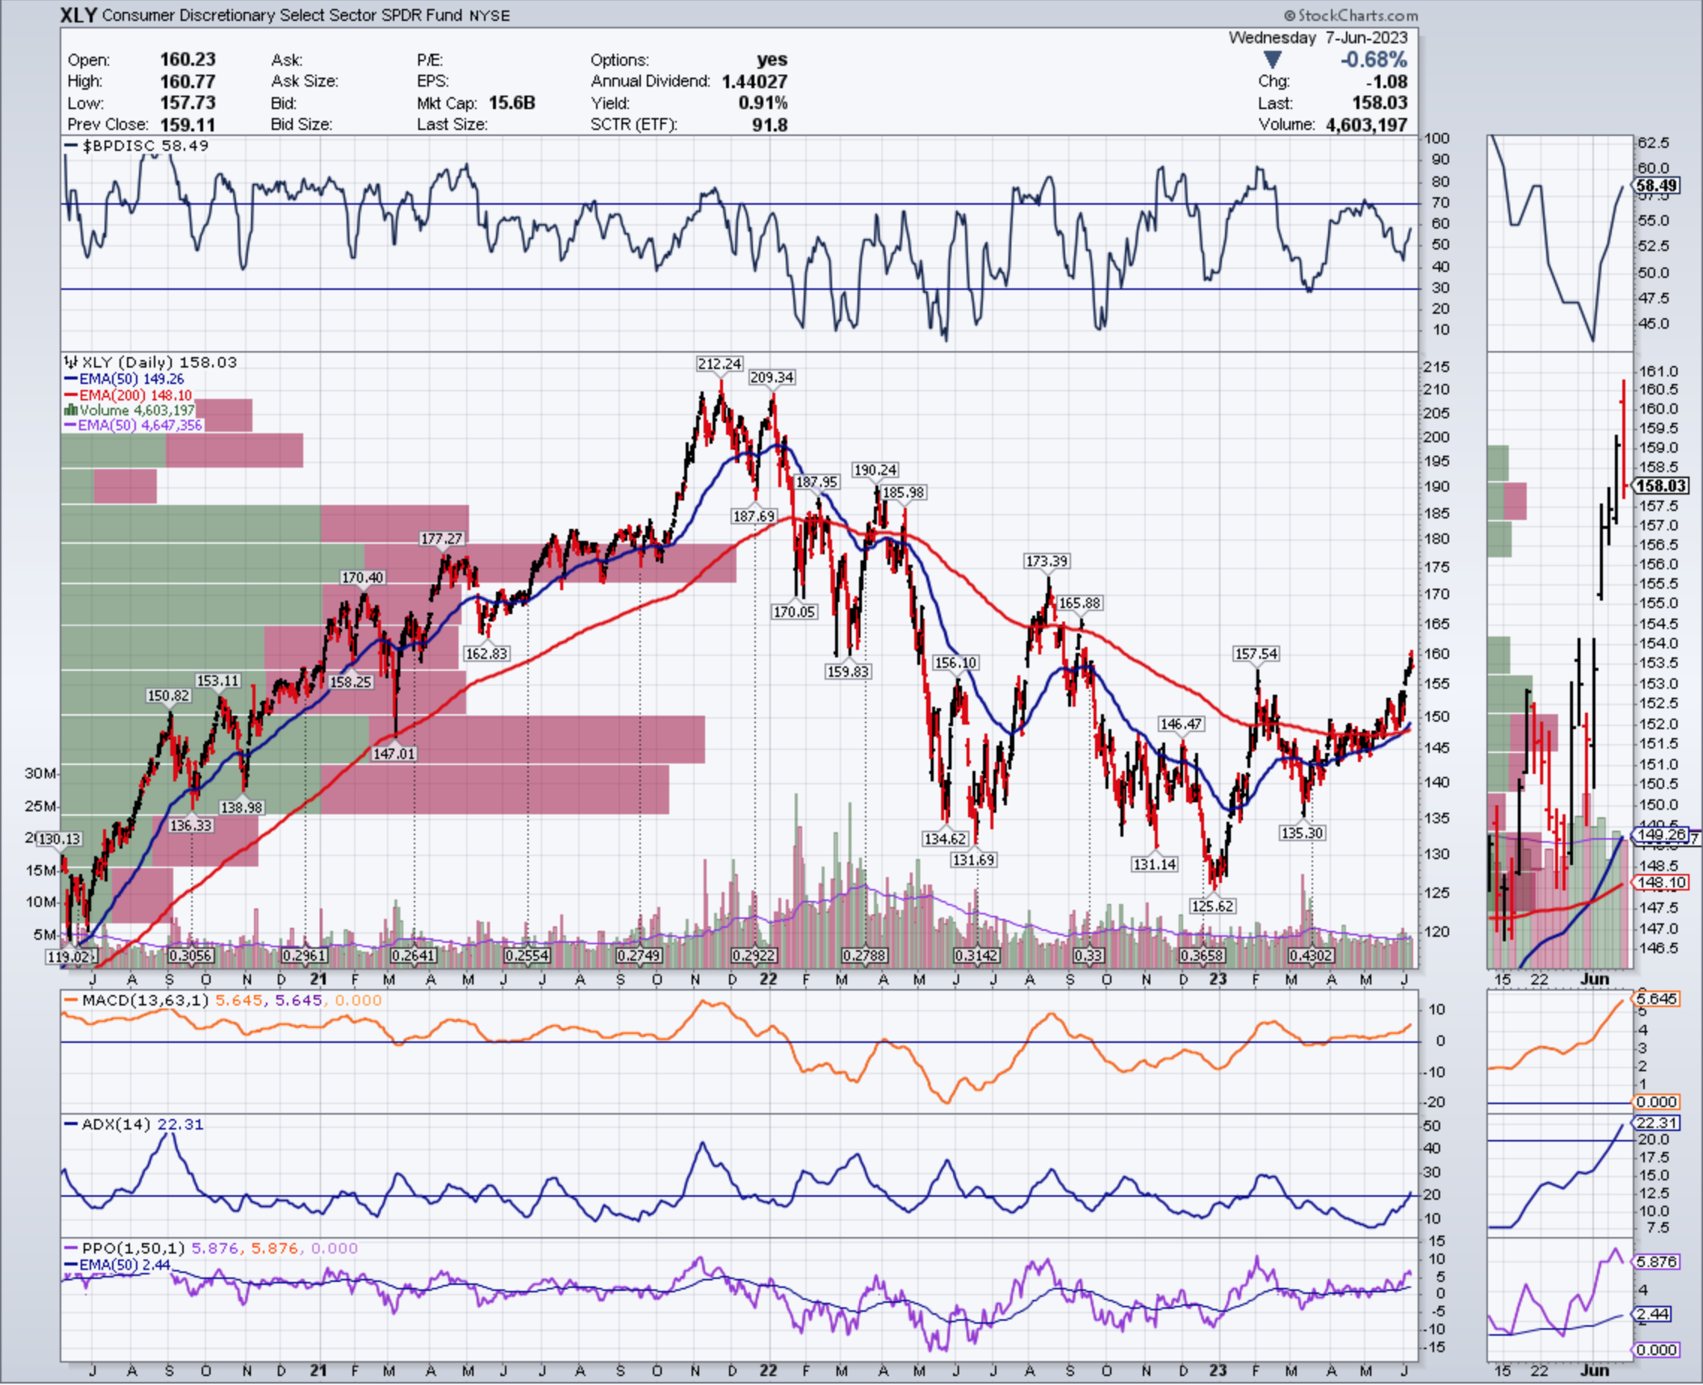Click the 58.49 value tag in zoom panel
This screenshot has height=1385, width=1703.
tap(1656, 186)
